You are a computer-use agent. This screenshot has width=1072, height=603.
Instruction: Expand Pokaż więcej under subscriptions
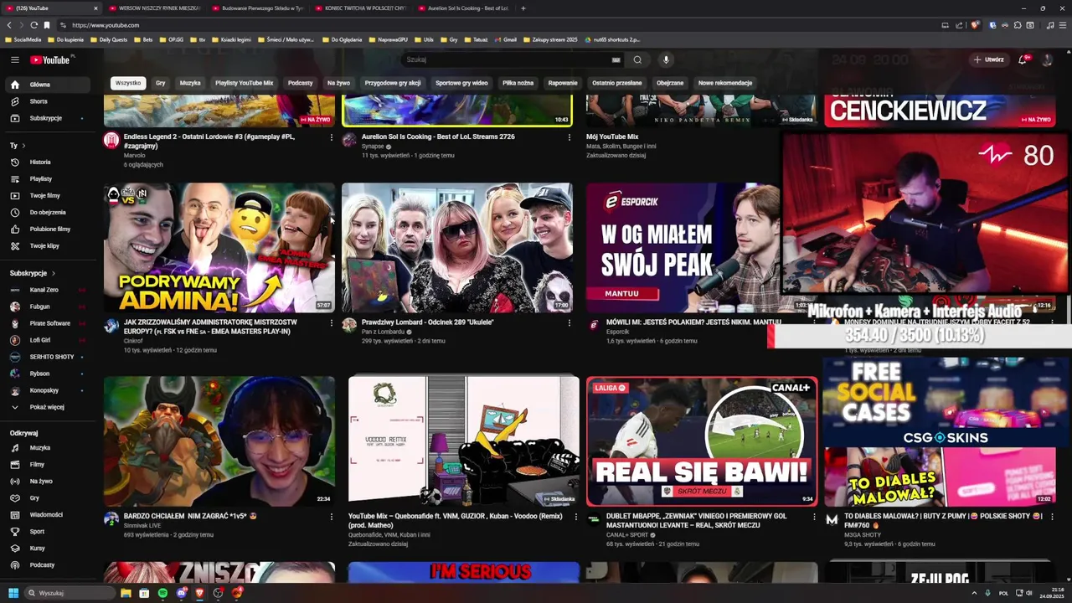[47, 407]
